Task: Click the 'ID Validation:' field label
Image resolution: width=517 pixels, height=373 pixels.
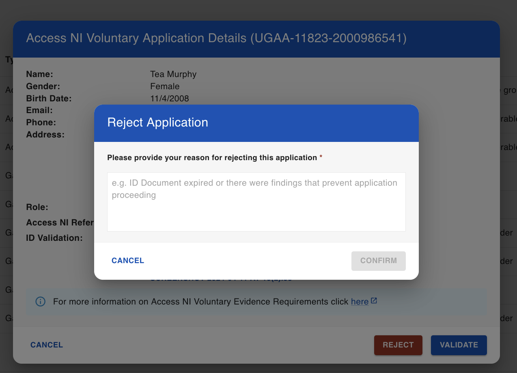Action: [54, 238]
